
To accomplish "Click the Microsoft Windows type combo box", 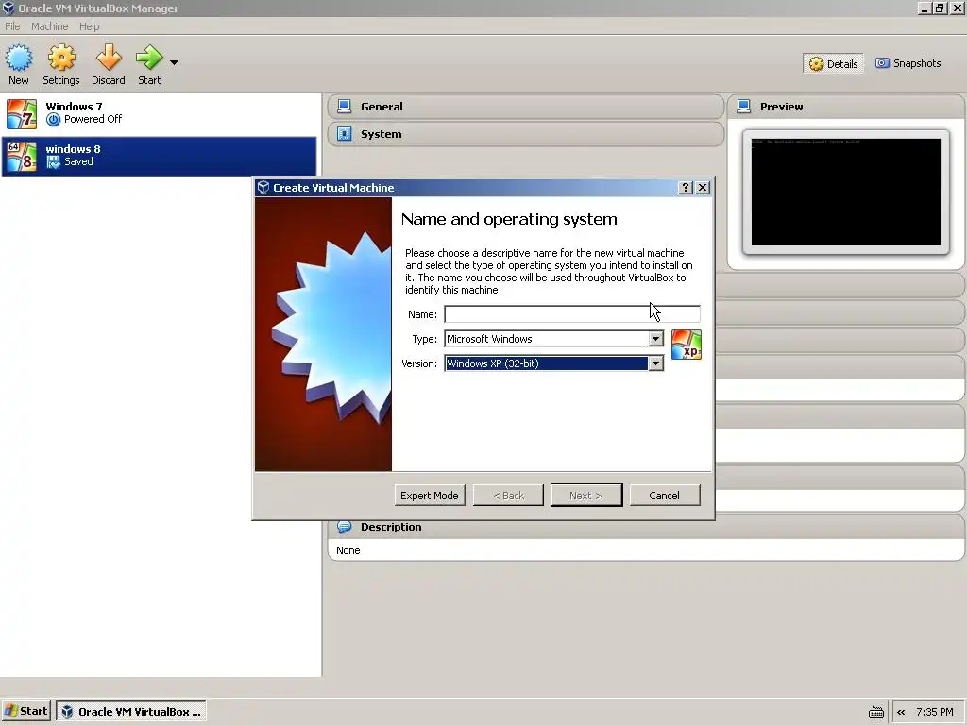I will click(x=553, y=339).
